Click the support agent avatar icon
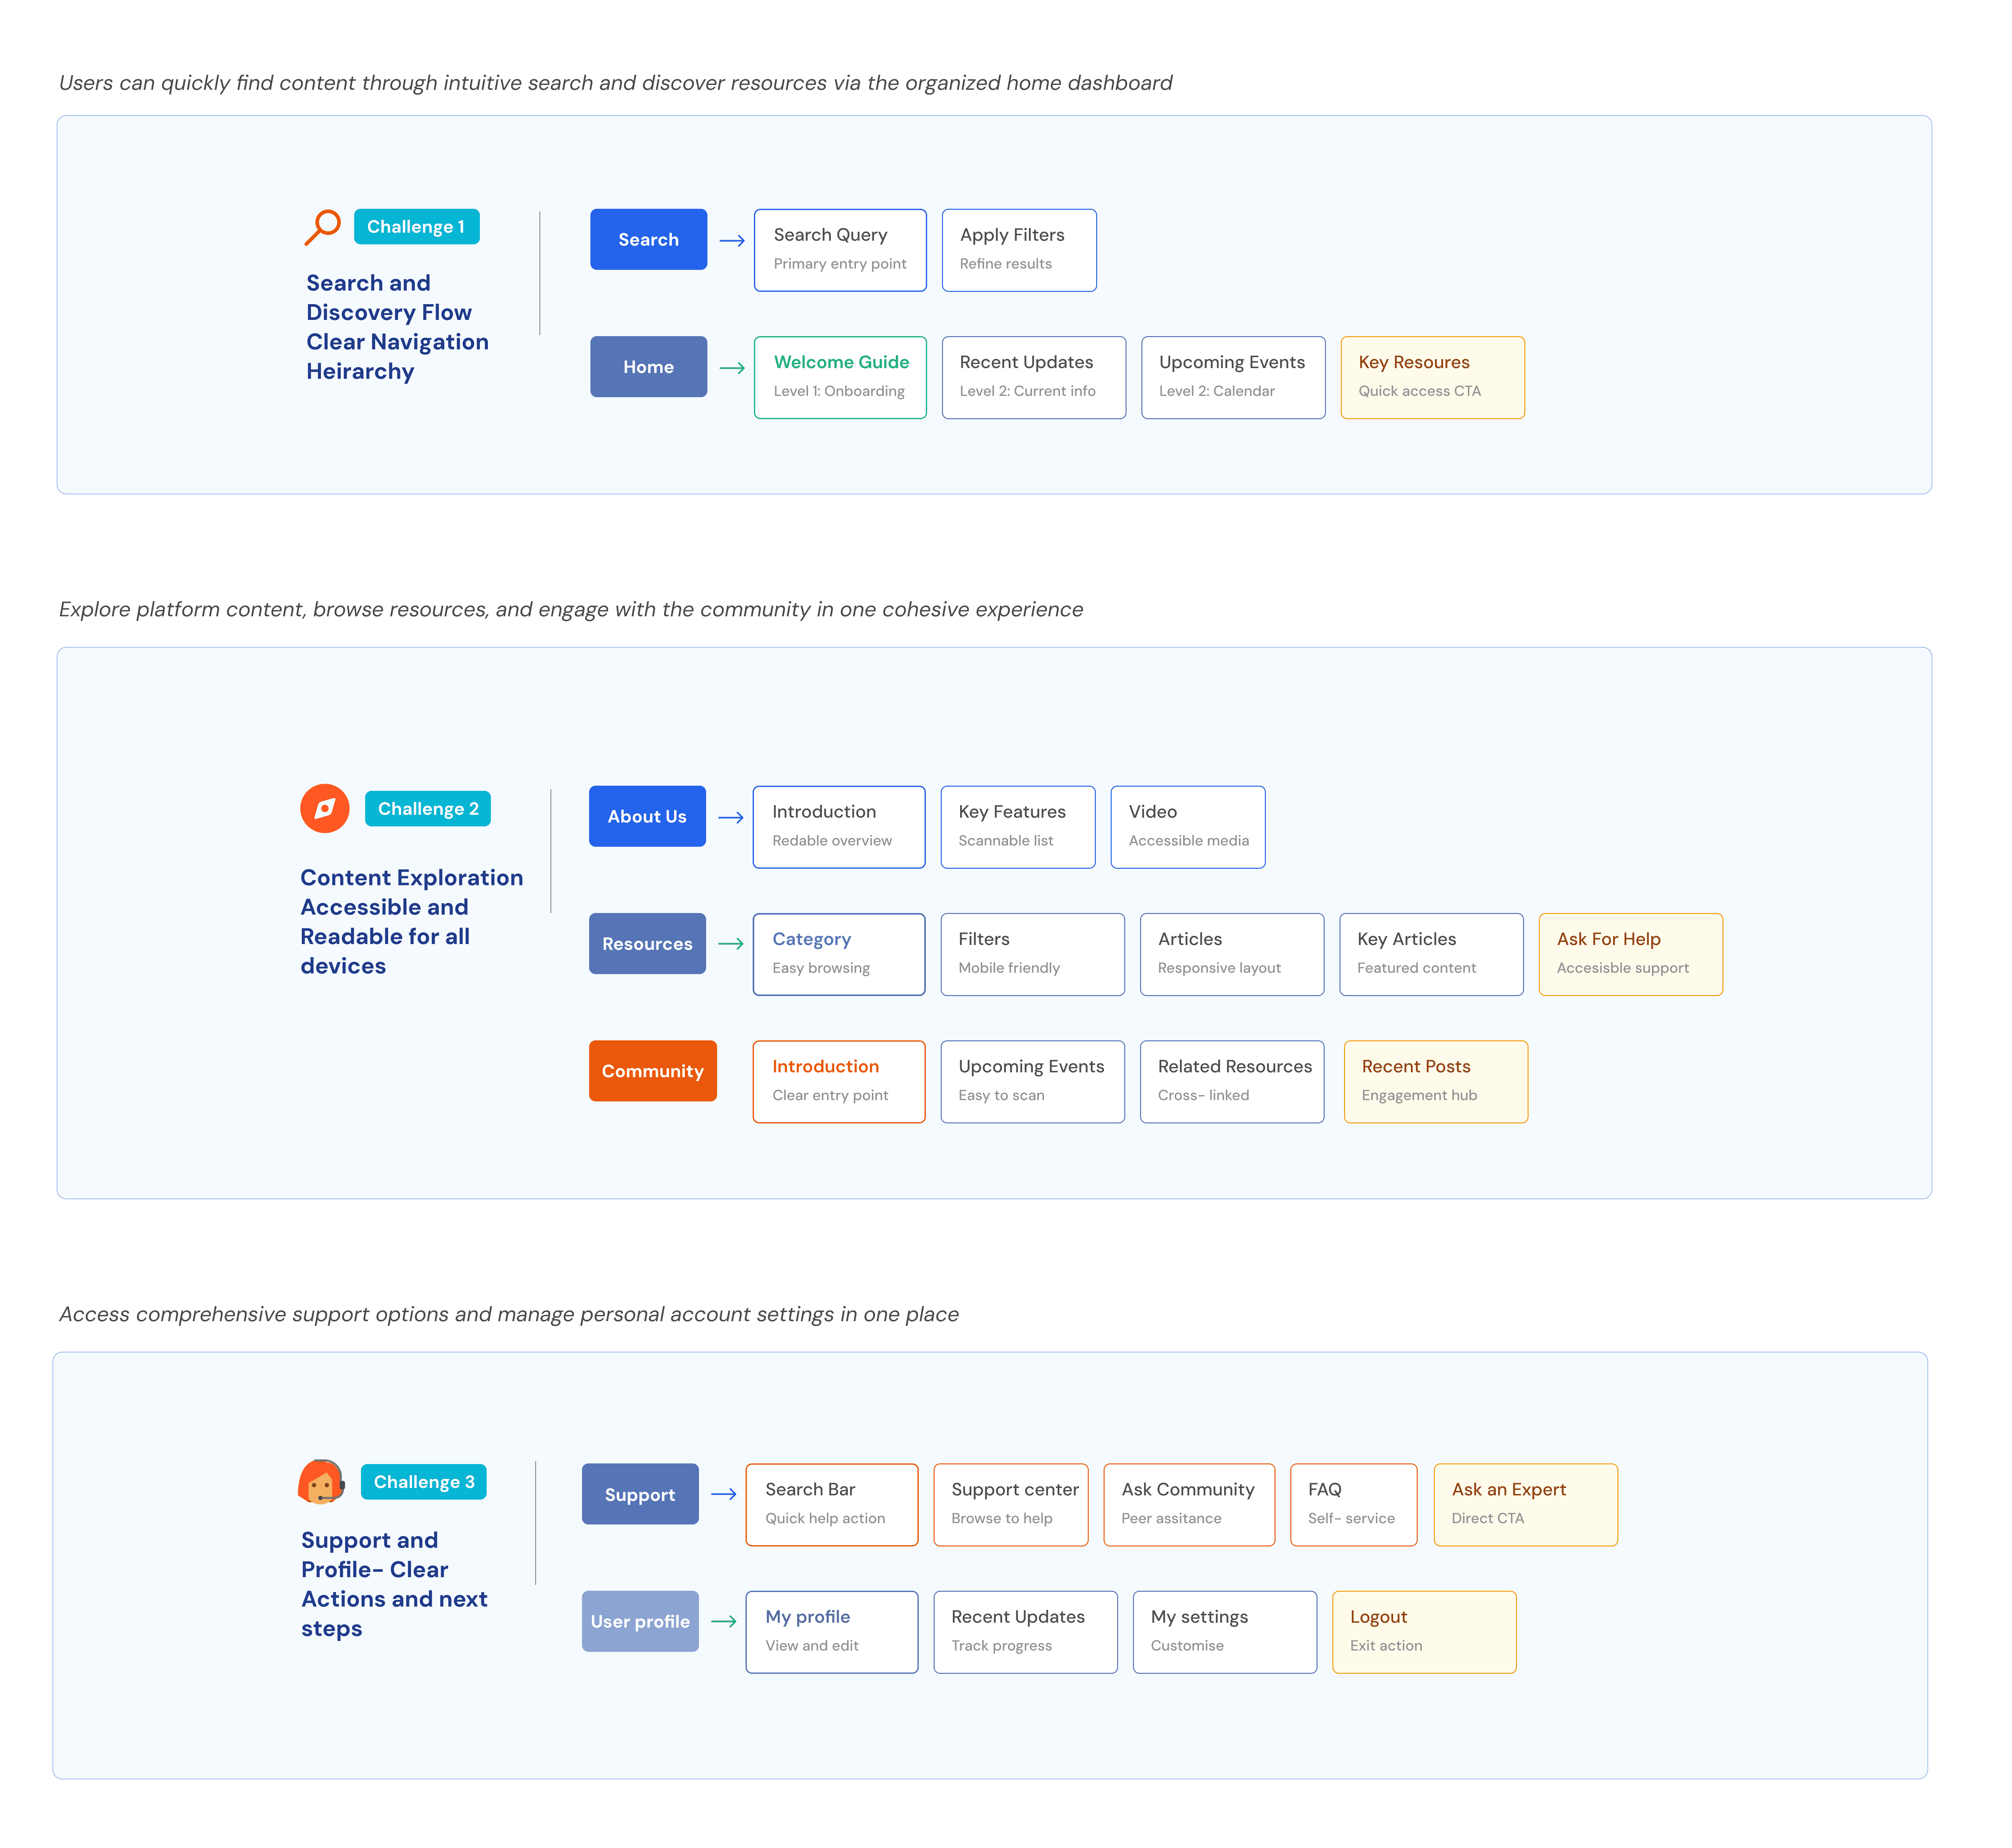The height and width of the screenshot is (1848, 2012). point(321,1482)
